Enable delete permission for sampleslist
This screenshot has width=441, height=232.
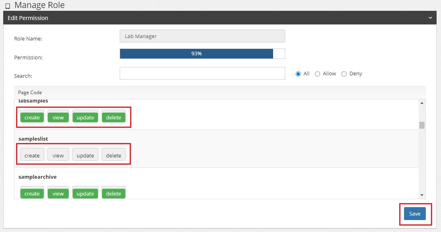pos(114,155)
